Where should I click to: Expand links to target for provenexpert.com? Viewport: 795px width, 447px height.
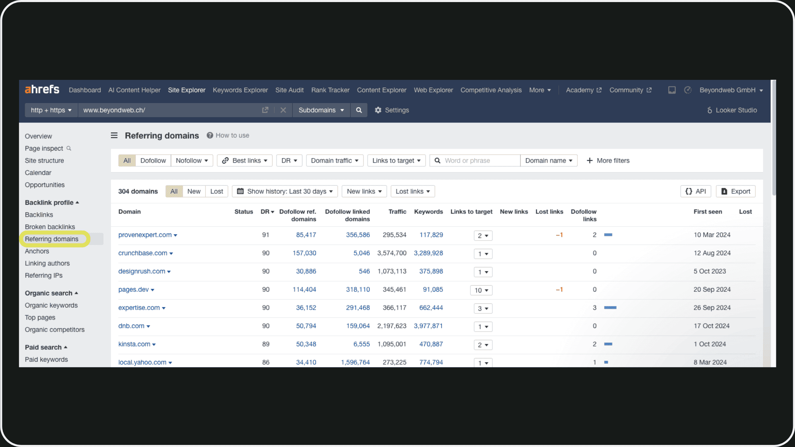coord(483,236)
